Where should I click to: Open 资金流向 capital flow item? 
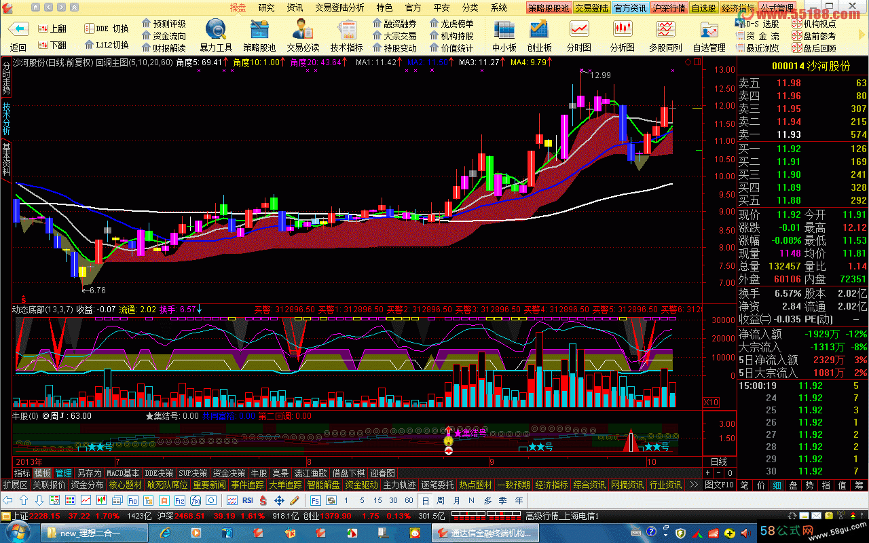point(164,36)
